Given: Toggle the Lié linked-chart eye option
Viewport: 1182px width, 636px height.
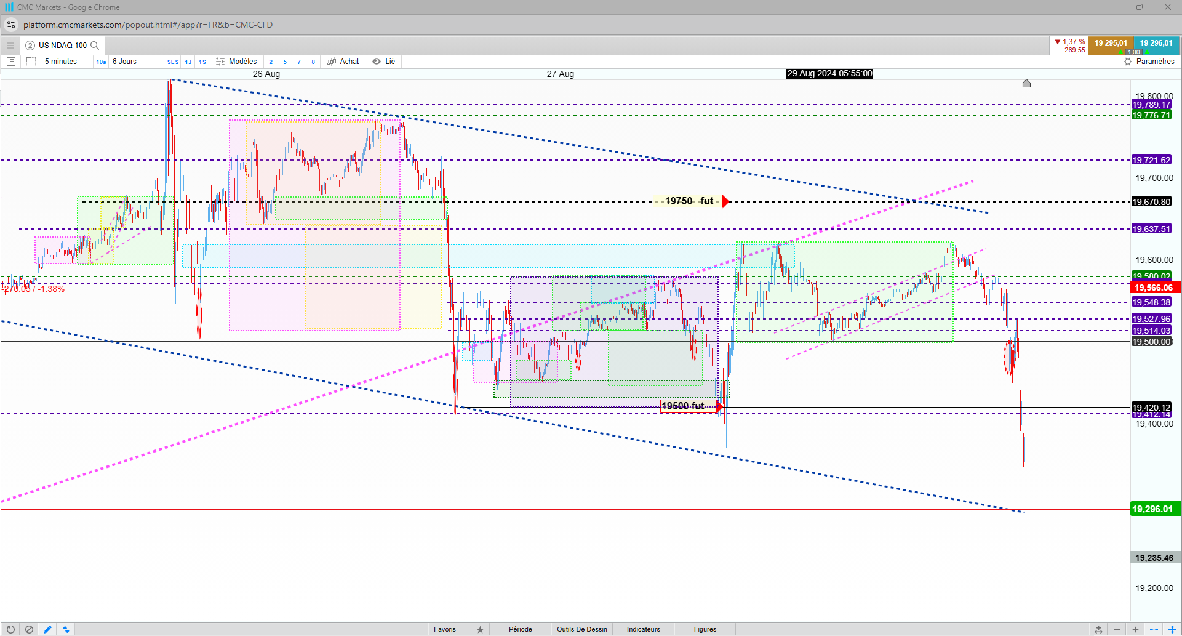Looking at the screenshot, I should (384, 62).
